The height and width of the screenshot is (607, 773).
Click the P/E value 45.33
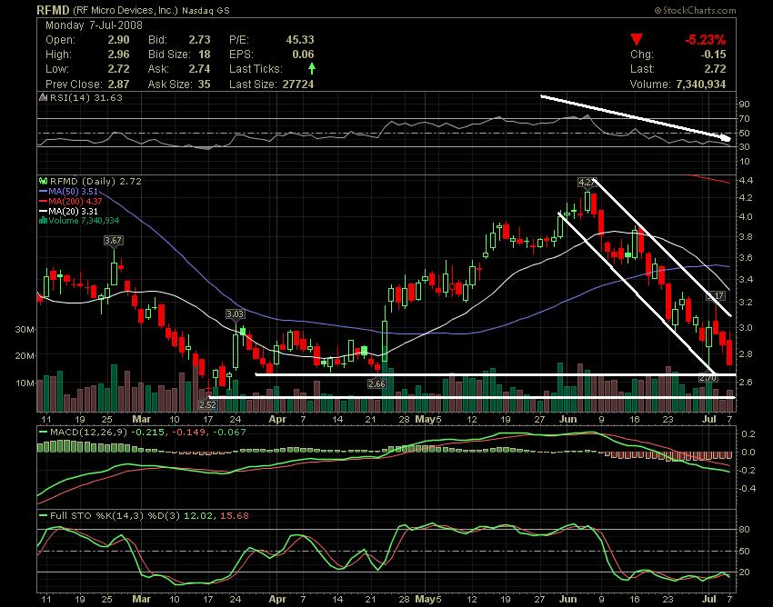(x=300, y=40)
